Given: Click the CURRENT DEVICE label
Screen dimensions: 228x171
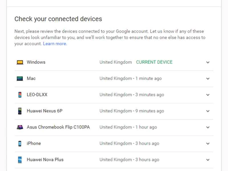Looking at the screenshot, I should [x=154, y=62].
